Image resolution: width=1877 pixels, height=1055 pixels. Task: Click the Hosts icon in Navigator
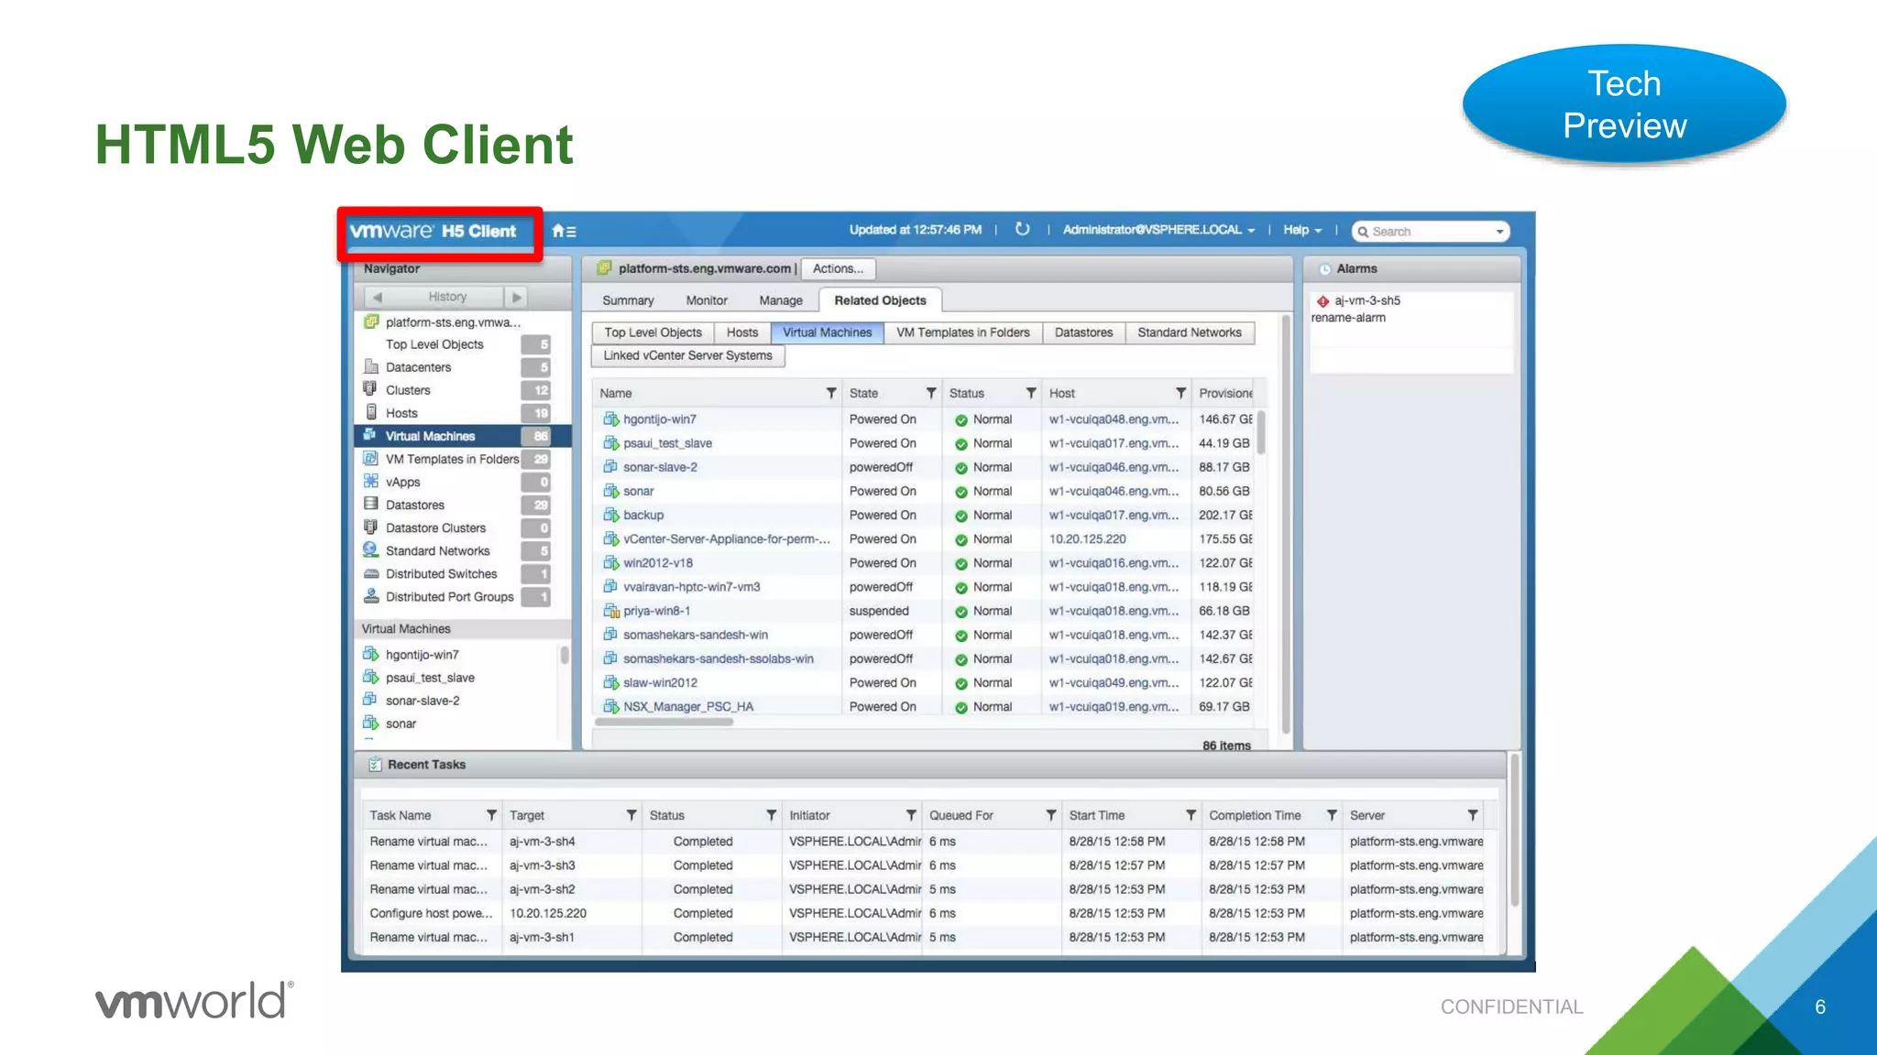click(x=371, y=412)
